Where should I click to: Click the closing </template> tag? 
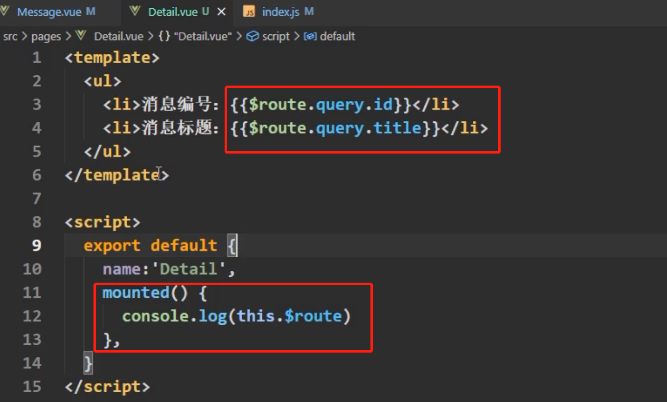117,175
